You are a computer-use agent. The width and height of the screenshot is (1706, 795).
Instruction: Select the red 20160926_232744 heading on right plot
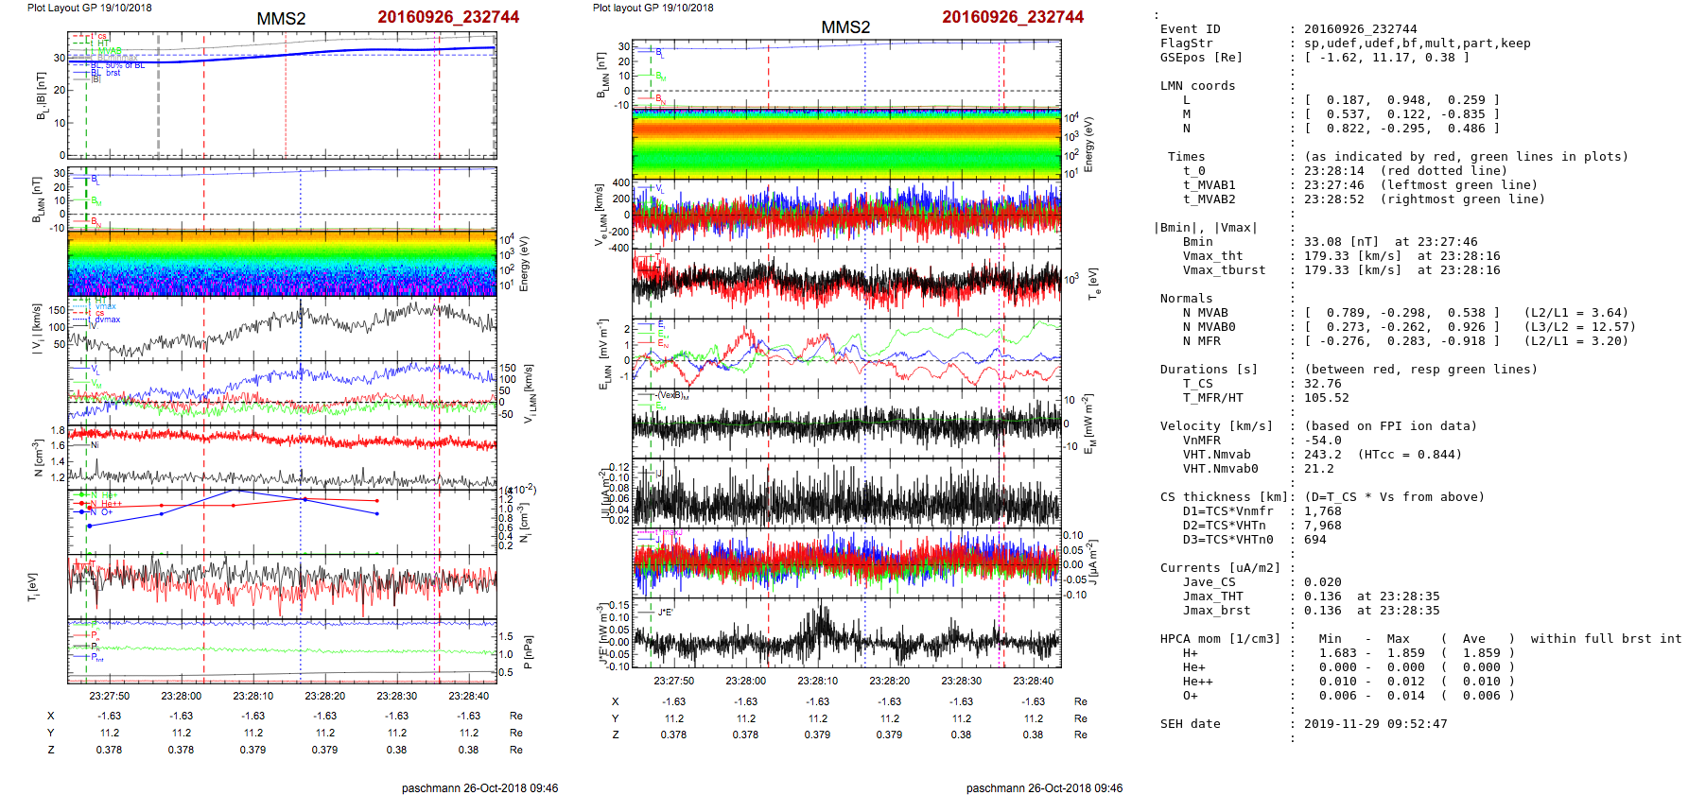(x=1012, y=17)
